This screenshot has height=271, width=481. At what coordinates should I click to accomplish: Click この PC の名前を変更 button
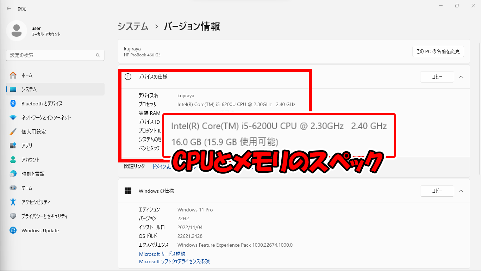coord(438,51)
